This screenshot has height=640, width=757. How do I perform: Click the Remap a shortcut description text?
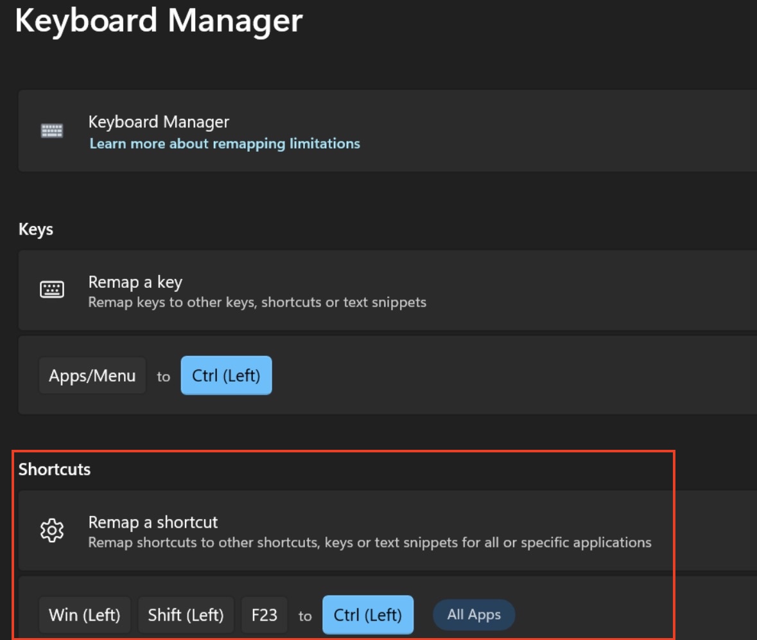pyautogui.click(x=369, y=542)
